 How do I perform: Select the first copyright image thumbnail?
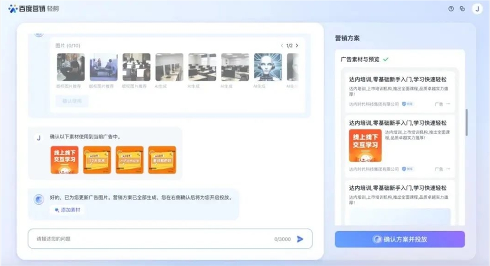click(x=71, y=67)
